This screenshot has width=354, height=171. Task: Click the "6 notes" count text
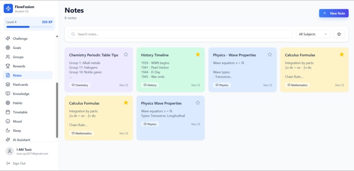pos(70,18)
